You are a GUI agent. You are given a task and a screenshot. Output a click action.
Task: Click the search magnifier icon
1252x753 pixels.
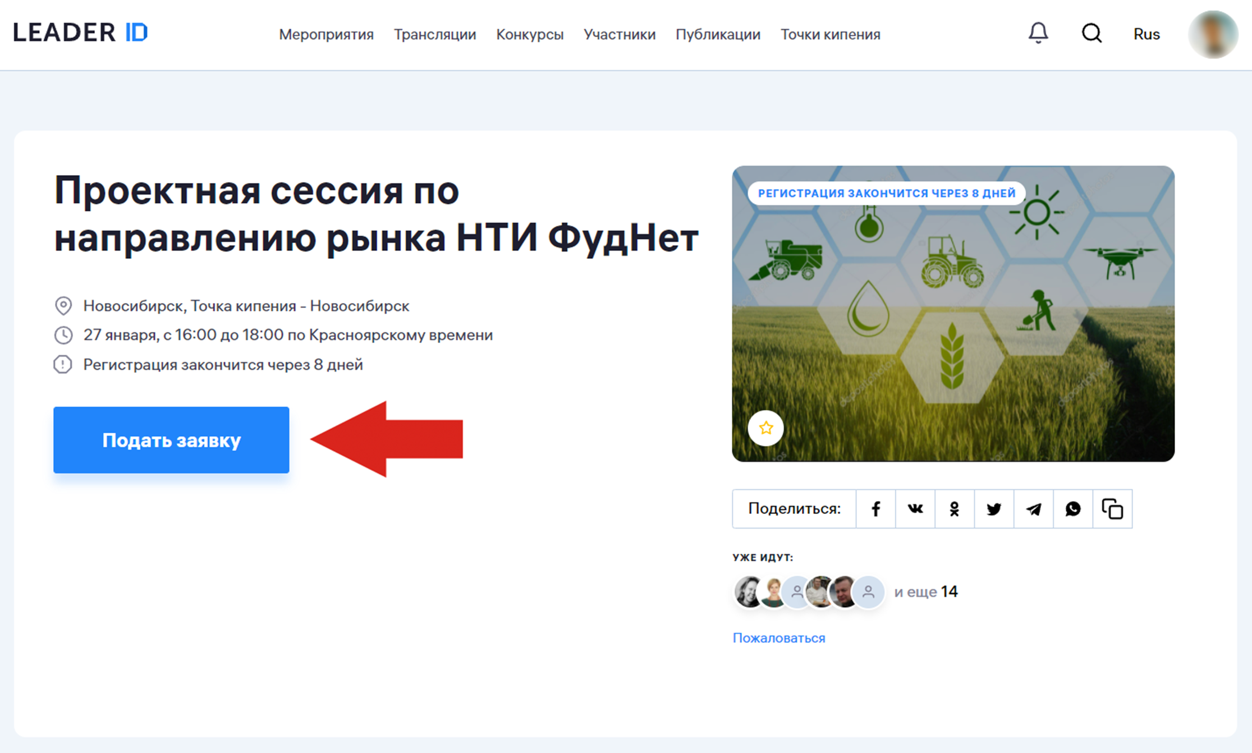click(1091, 33)
